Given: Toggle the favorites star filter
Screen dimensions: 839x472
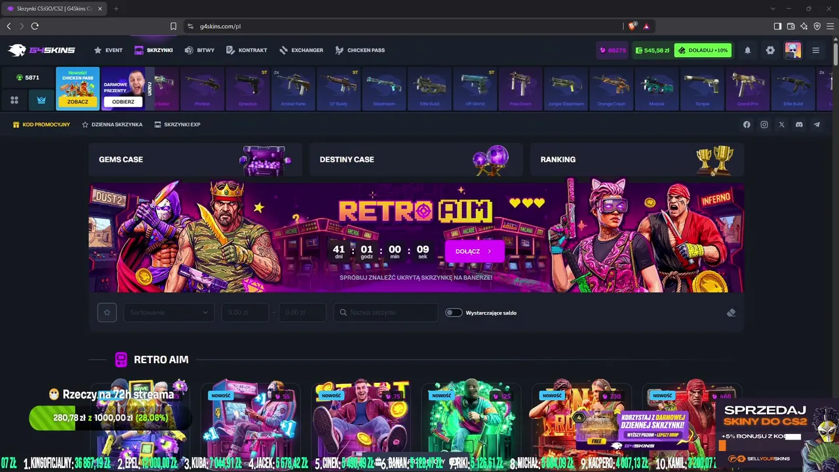Looking at the screenshot, I should (x=107, y=313).
